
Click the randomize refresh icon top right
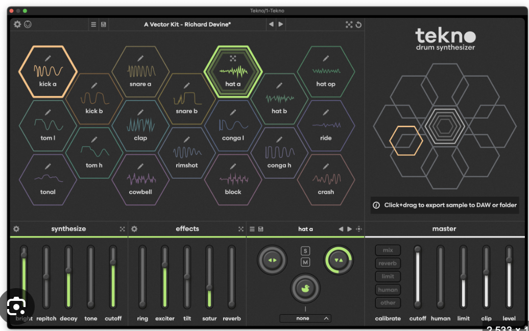[x=359, y=24]
